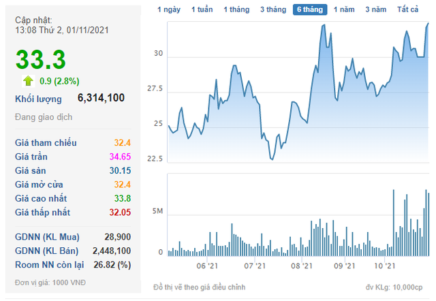Click the '10 '21' x-axis date marker

pyautogui.click(x=386, y=266)
